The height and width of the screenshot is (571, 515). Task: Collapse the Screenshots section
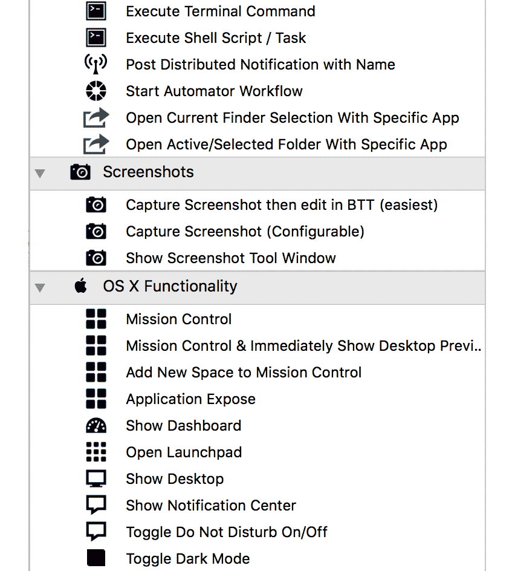39,173
